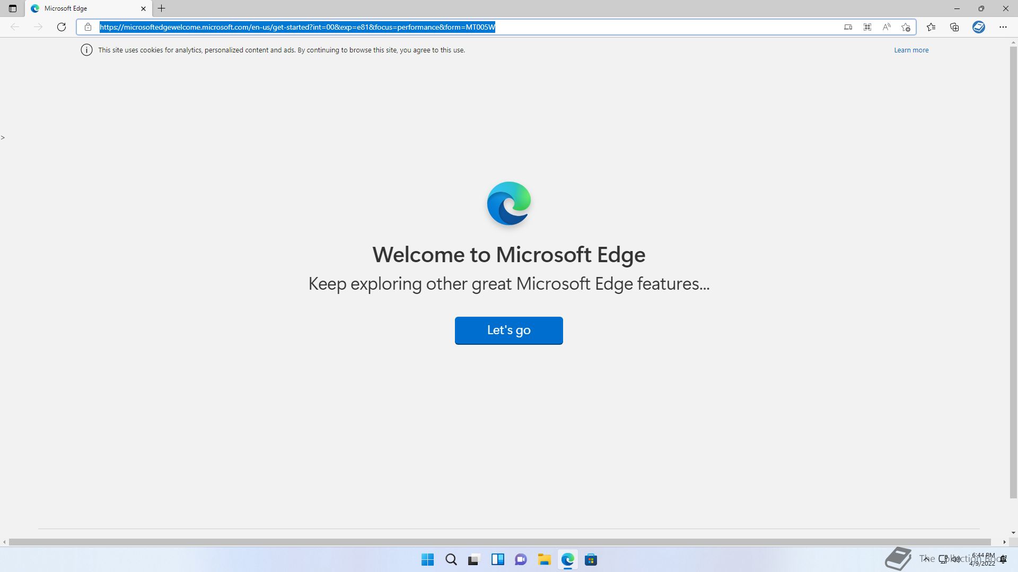Reload the page with the Refresh button

click(62, 27)
